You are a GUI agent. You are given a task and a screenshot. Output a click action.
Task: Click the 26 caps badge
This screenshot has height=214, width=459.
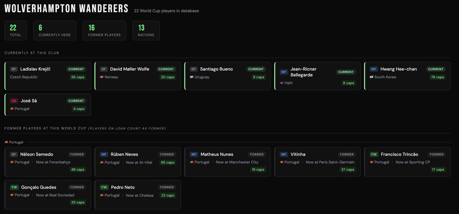[x=78, y=77]
